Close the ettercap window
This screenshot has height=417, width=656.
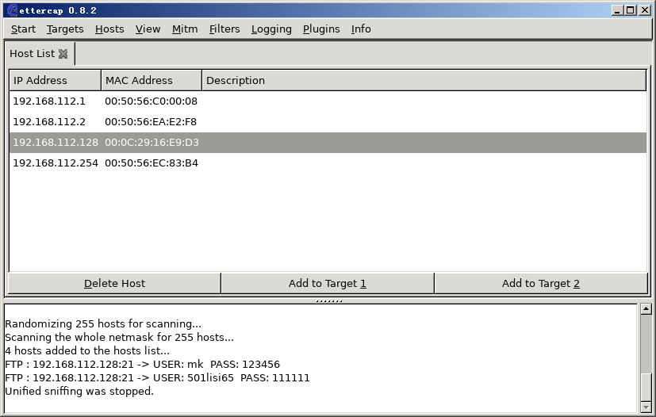[645, 10]
